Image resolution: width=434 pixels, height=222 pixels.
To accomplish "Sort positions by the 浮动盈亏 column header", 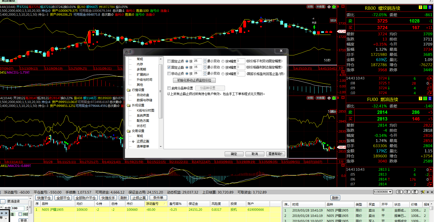I will click(x=156, y=204).
